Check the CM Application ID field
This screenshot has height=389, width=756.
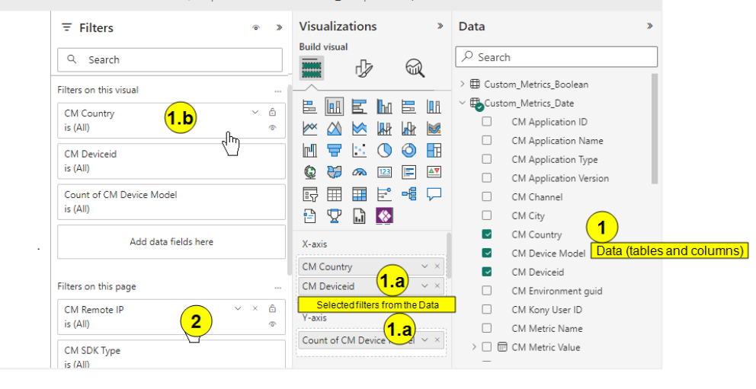pos(487,121)
